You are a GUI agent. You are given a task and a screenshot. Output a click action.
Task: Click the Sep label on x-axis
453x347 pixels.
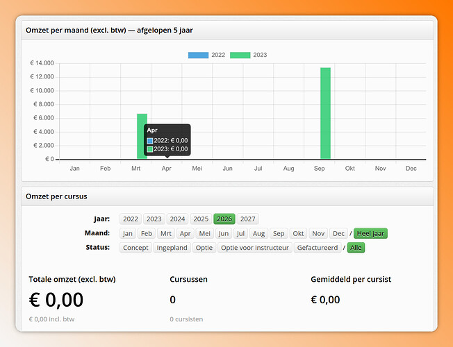(x=319, y=169)
